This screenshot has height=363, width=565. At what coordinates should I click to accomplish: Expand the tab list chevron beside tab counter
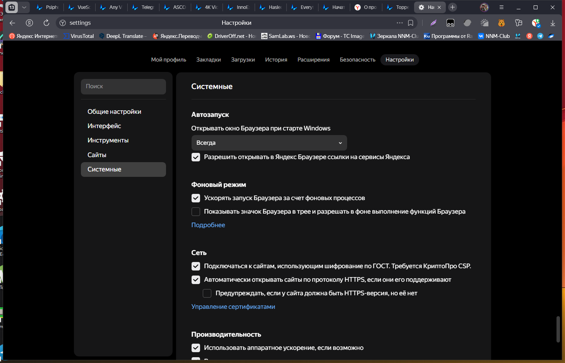[x=24, y=7]
